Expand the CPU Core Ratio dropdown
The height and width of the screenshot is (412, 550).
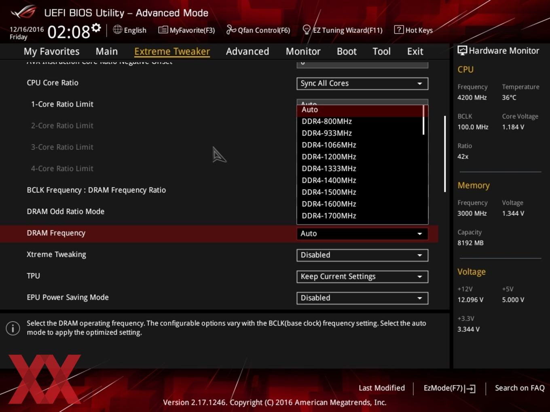[362, 83]
